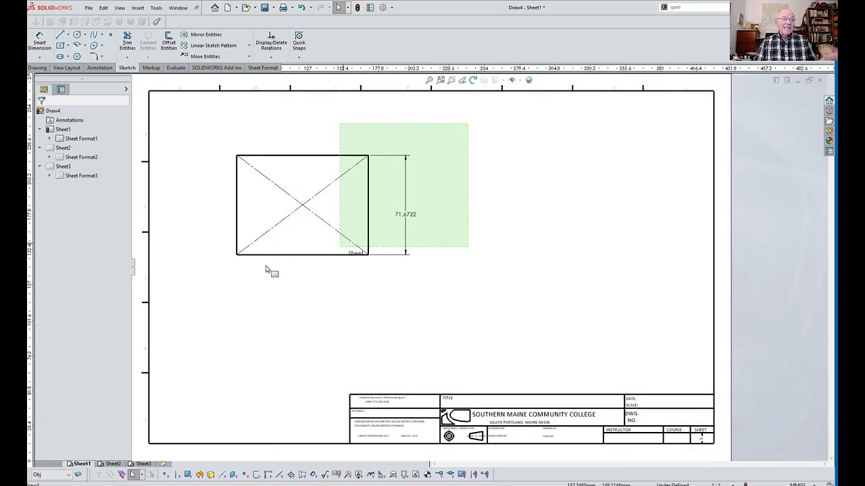Click the 71.6722 dimension value
Viewport: 865px width, 486px height.
(x=405, y=214)
